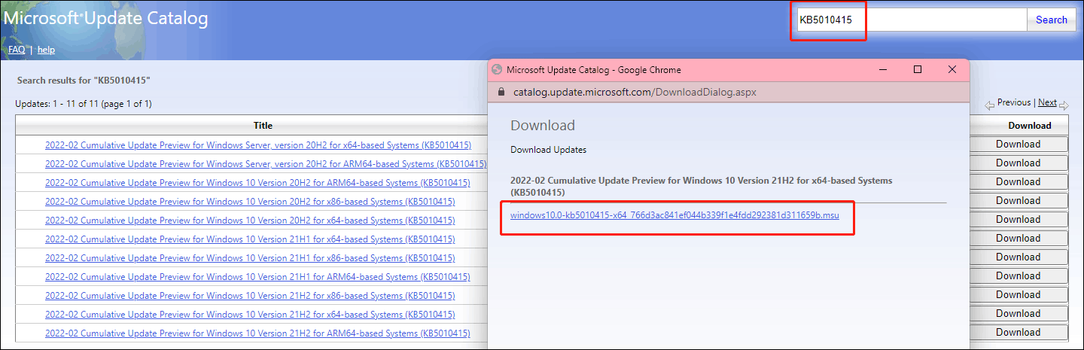Open Windows 10 21H2 ARM64 update link

coord(257,333)
